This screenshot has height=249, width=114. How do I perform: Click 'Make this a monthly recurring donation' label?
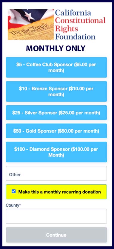(59, 192)
